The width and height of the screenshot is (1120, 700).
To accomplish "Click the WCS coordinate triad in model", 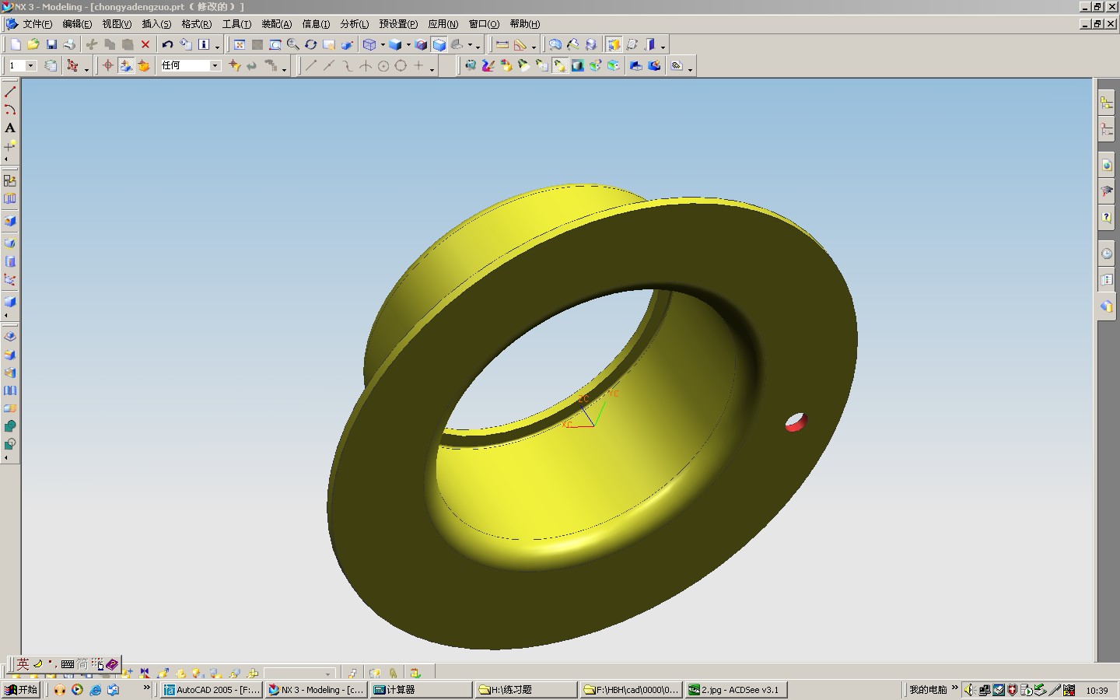I will tap(591, 410).
